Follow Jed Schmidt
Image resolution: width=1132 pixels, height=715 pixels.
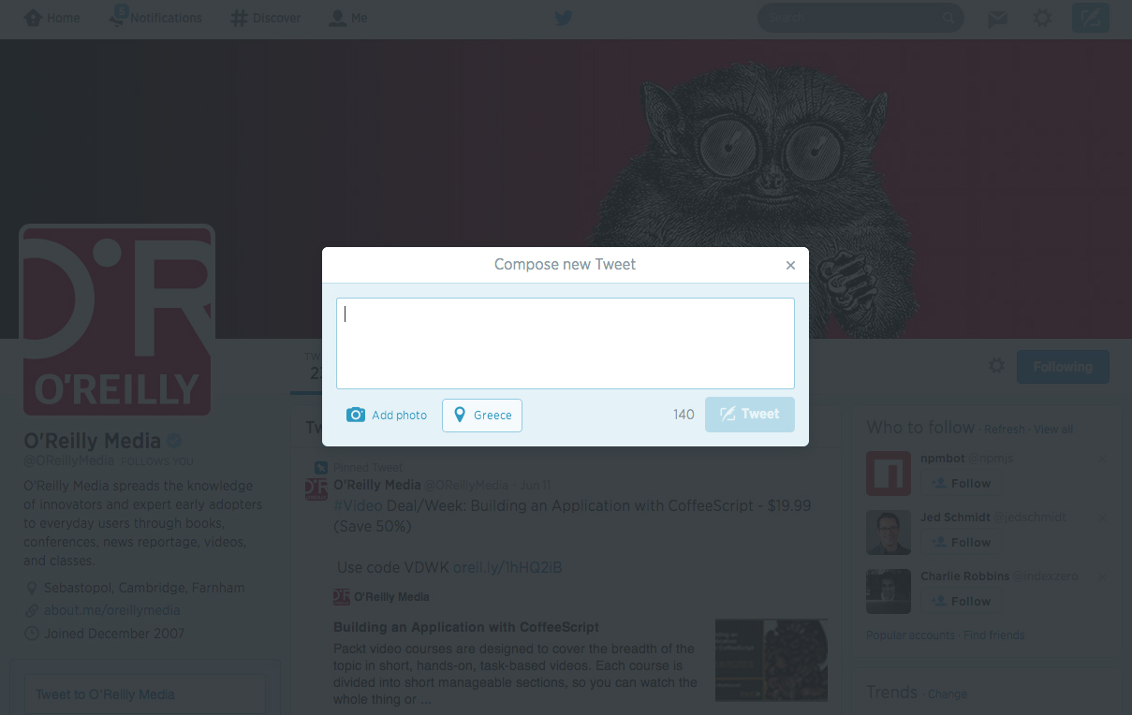(961, 543)
